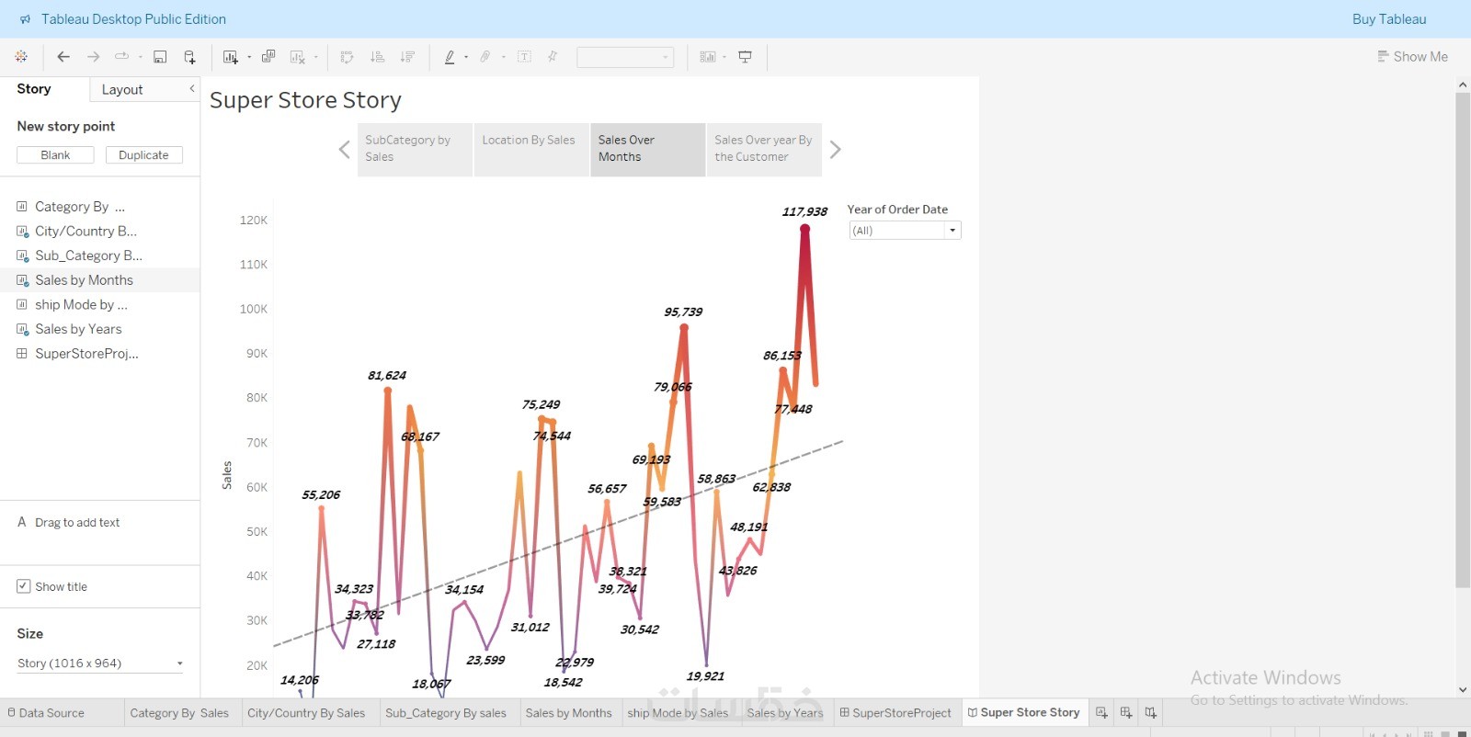Viewport: 1471px width, 737px height.
Task: Open the Sales by Months sheet tab
Action: 568,712
